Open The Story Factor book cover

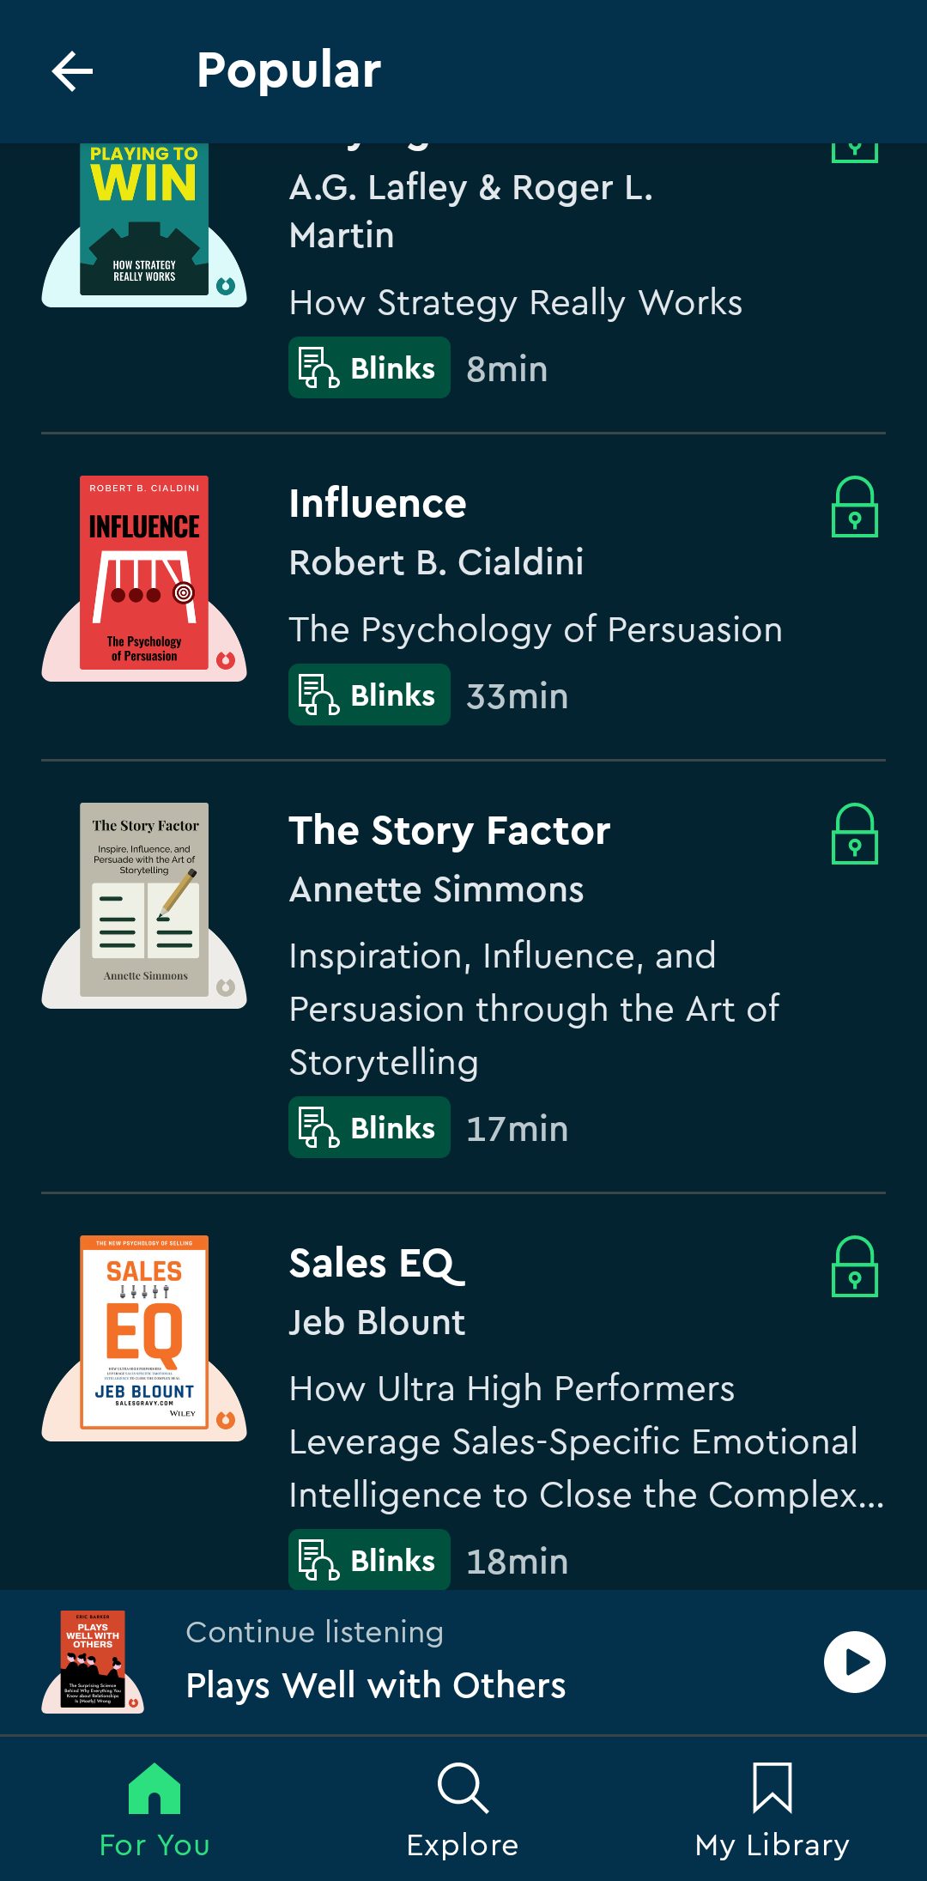(144, 900)
